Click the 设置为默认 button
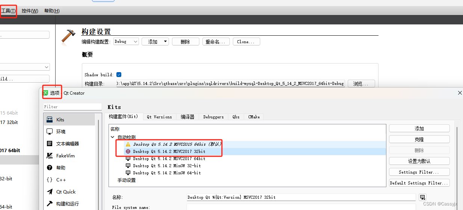This screenshot has height=210, width=463. 419,161
